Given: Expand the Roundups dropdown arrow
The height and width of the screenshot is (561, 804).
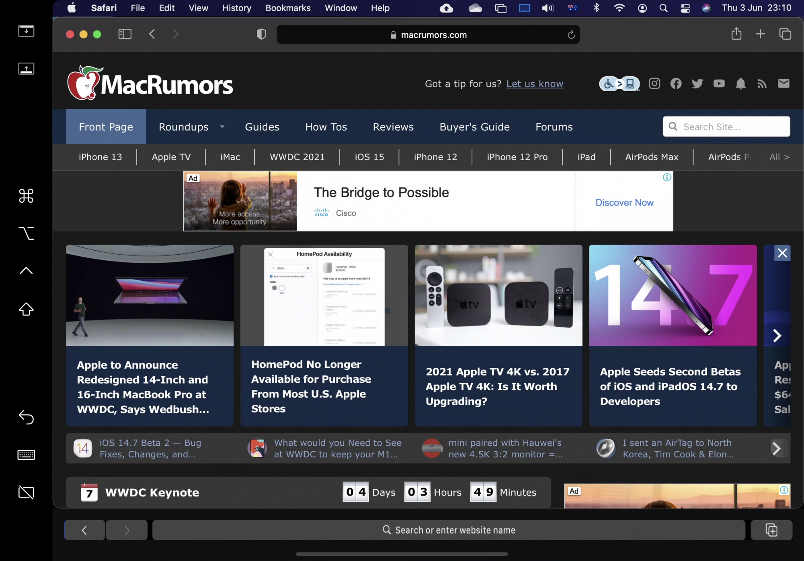Looking at the screenshot, I should click(x=222, y=127).
